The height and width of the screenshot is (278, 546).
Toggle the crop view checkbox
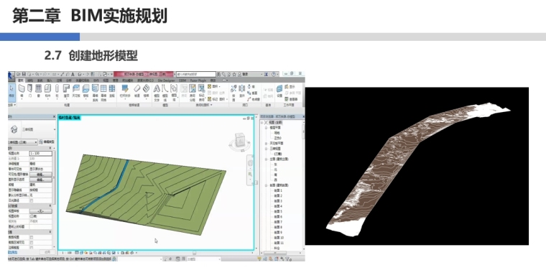click(x=32, y=237)
